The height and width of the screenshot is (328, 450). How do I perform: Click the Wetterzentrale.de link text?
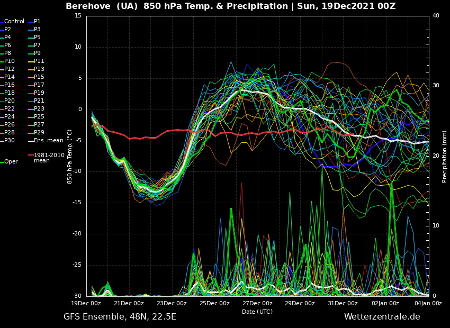coord(382,317)
